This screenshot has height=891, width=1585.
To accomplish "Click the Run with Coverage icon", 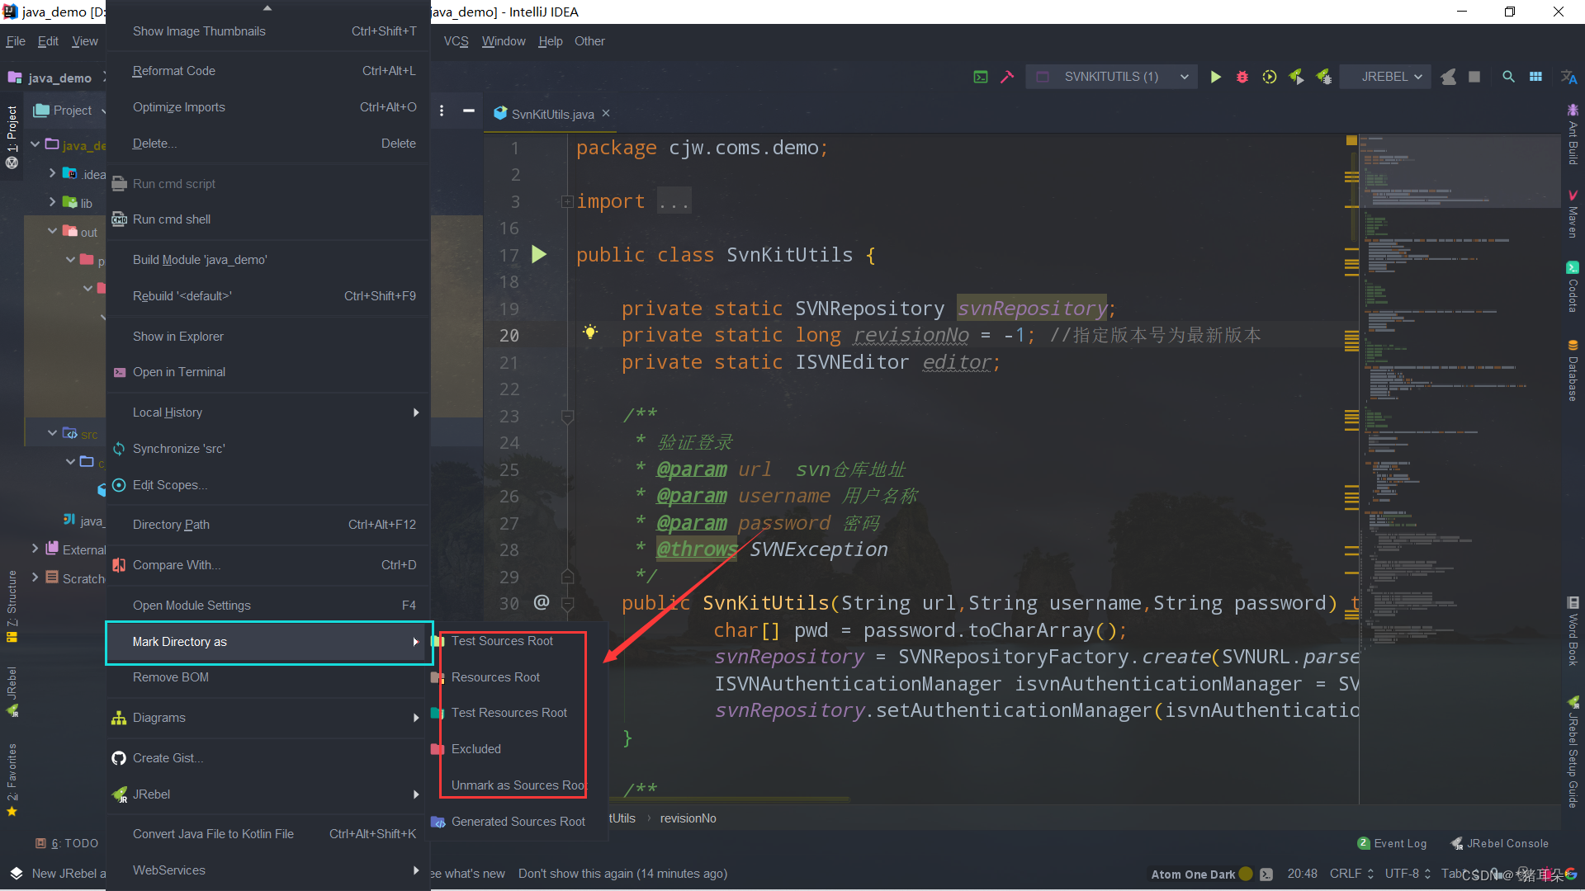I will click(x=1270, y=77).
